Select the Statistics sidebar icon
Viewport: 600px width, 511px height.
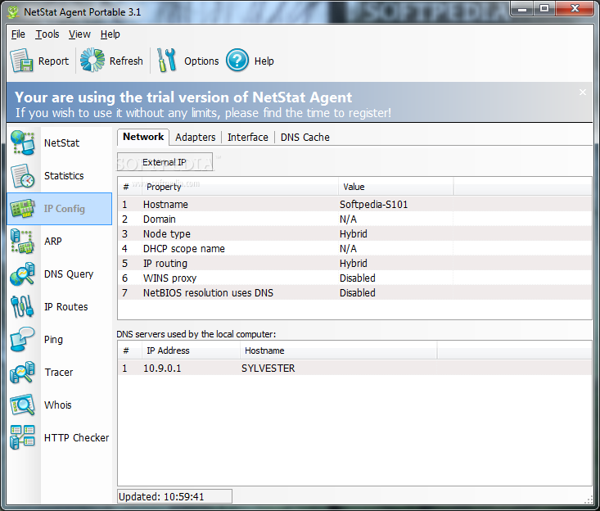[23, 176]
